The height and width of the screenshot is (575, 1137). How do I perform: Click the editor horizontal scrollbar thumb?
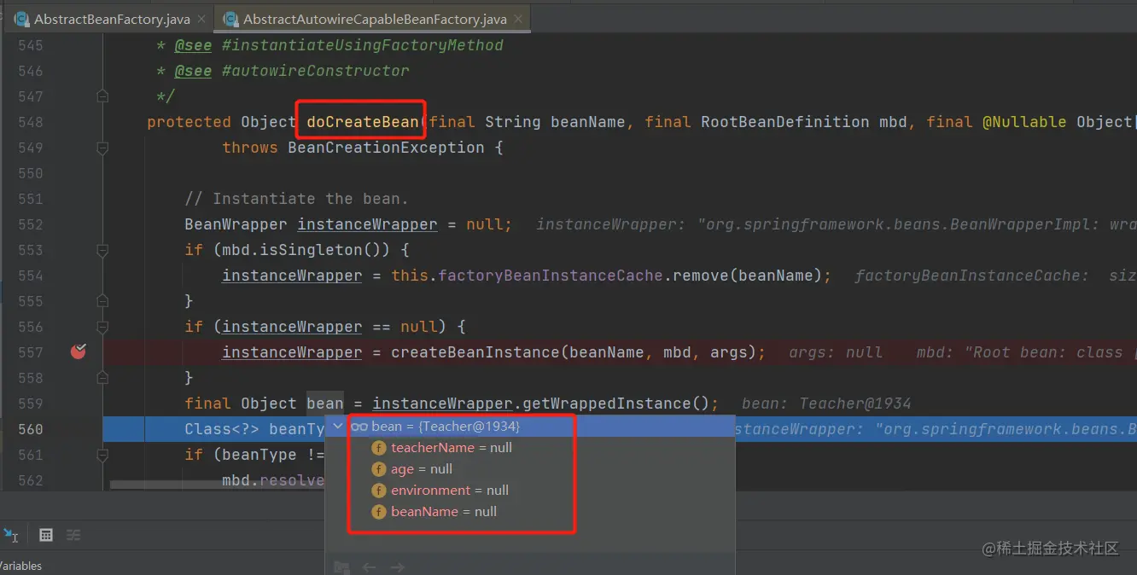pos(218,485)
